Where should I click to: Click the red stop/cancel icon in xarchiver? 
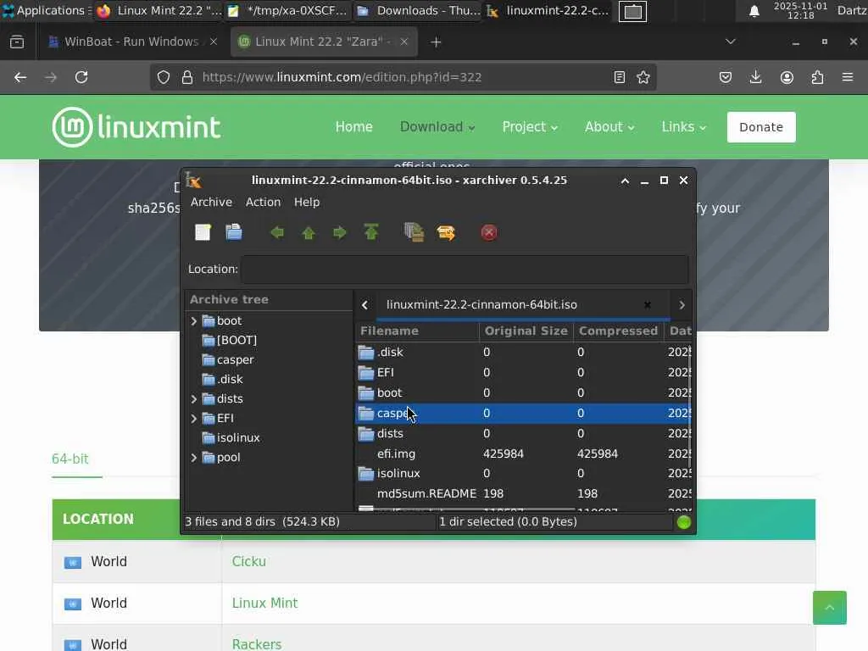pos(489,232)
